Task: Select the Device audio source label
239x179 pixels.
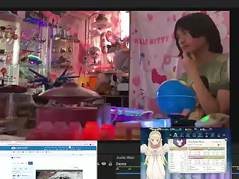Action: pos(121,164)
